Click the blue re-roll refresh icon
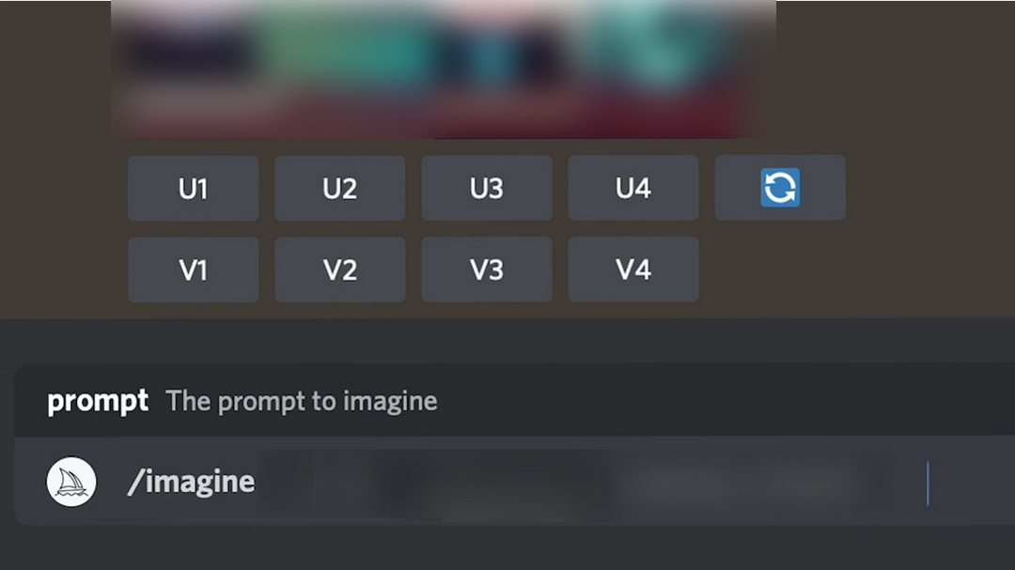Image resolution: width=1015 pixels, height=570 pixels. pos(779,189)
